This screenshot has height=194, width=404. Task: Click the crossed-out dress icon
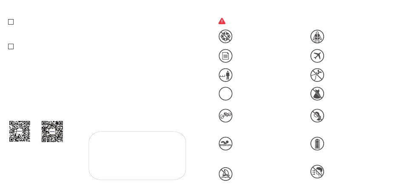tap(317, 94)
